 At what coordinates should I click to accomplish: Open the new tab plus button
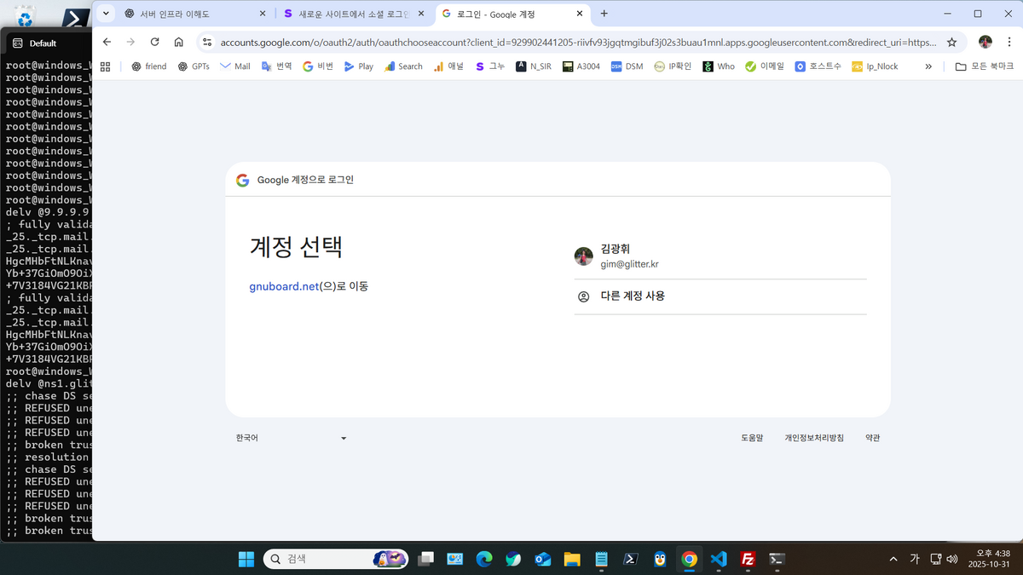604,14
